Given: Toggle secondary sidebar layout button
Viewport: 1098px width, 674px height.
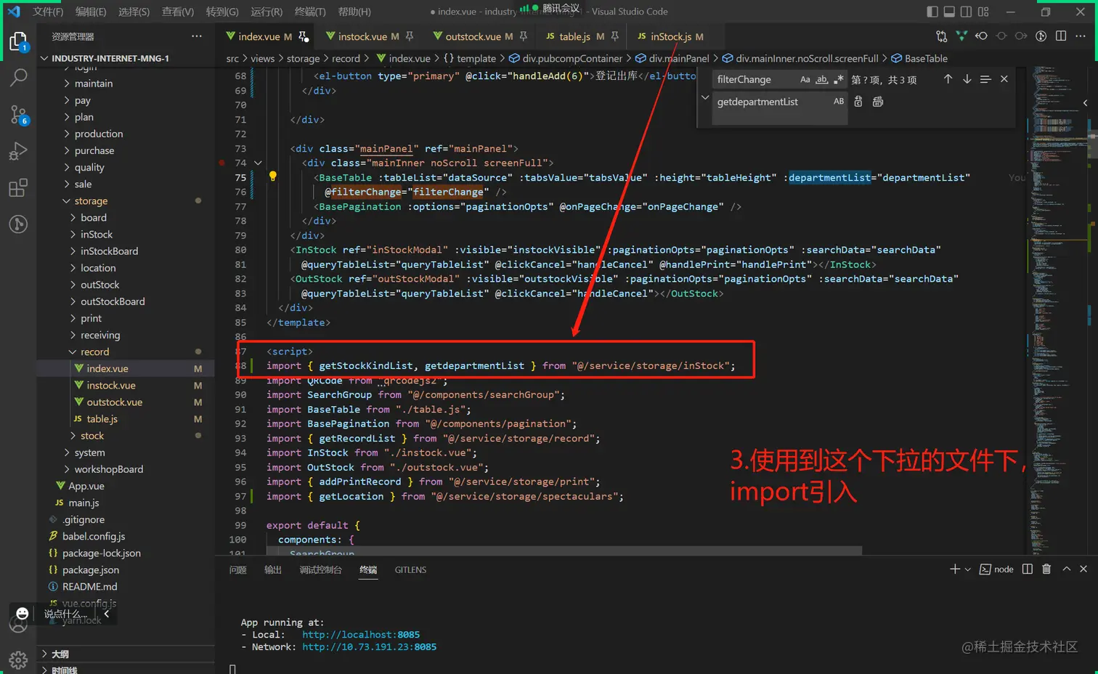Looking at the screenshot, I should point(966,12).
